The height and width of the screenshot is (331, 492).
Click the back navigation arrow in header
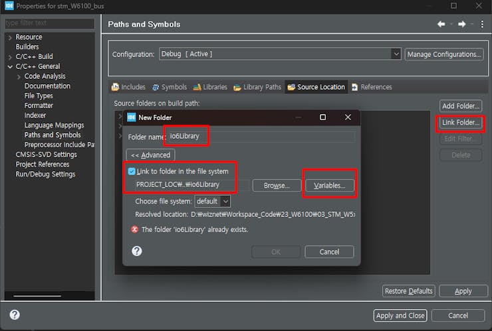(x=441, y=24)
